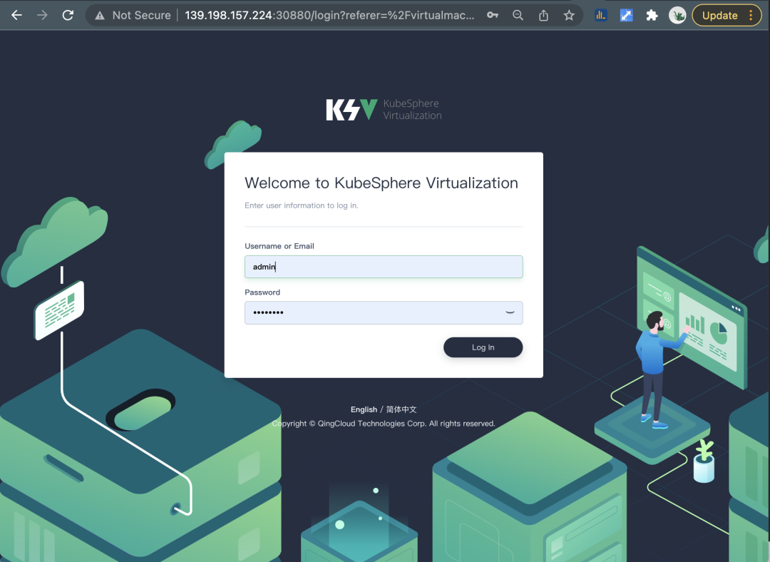
Task: Switch language to English
Action: [364, 409]
